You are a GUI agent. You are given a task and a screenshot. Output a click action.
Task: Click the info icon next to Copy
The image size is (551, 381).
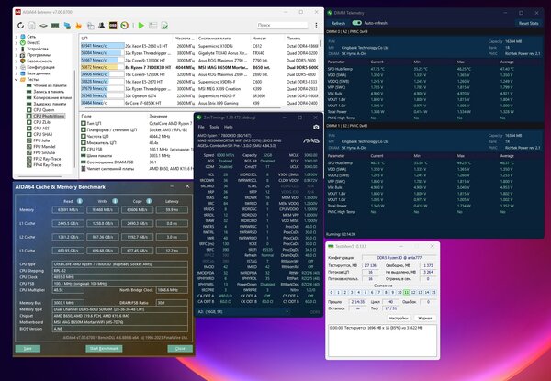[x=149, y=201]
